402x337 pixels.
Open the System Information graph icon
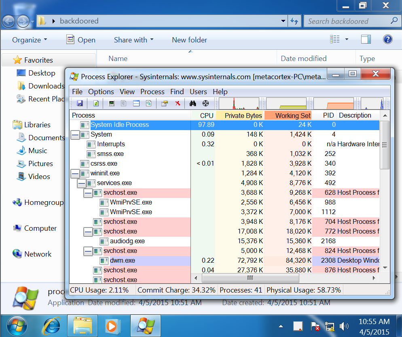point(112,103)
